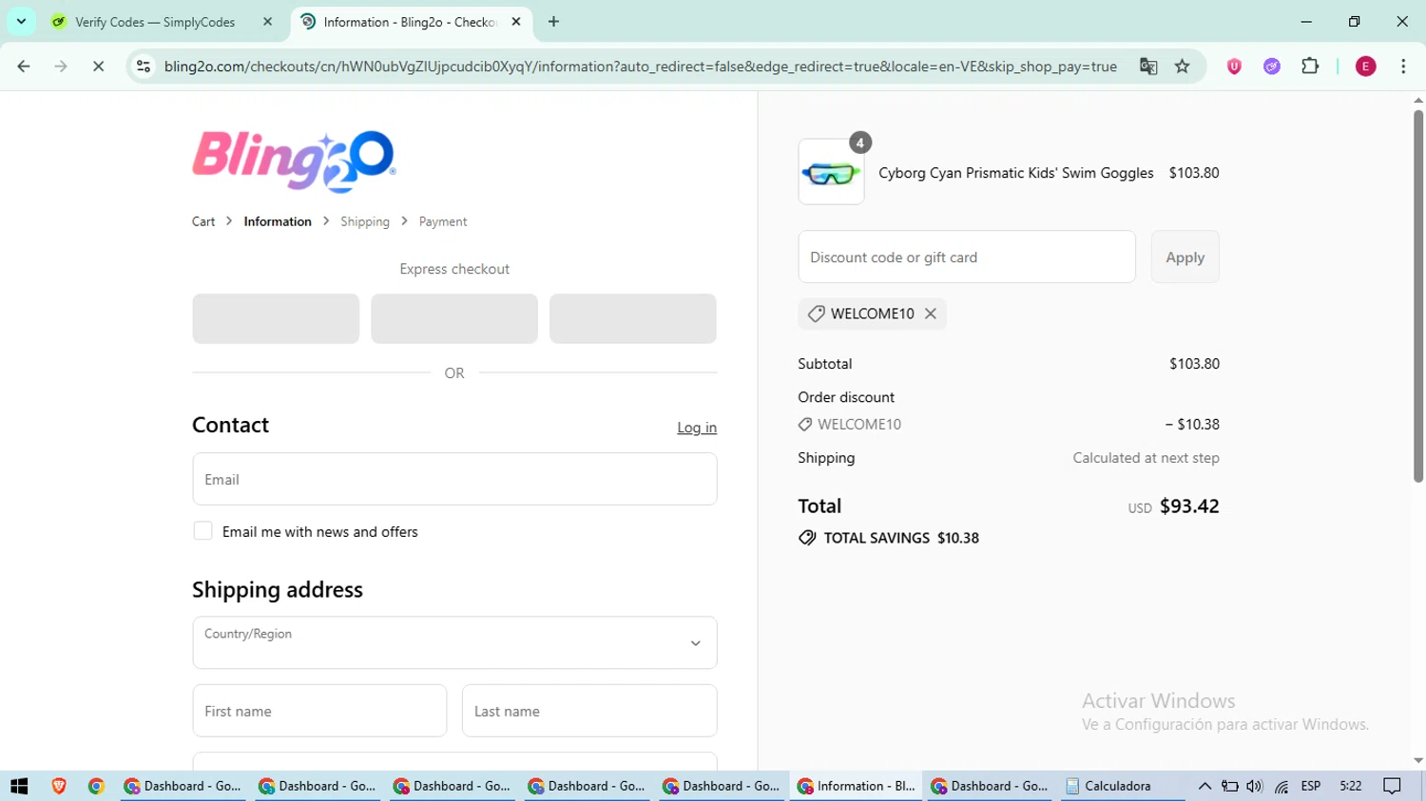1426x801 pixels.
Task: Click the battery tray icon
Action: tap(1230, 786)
